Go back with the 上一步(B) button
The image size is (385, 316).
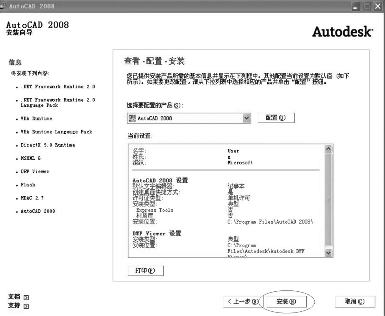242,301
